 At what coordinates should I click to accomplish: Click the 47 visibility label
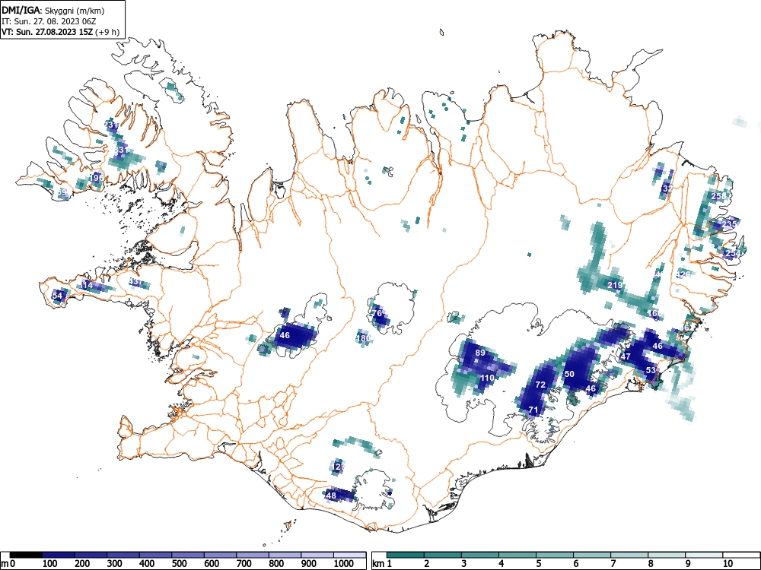[626, 356]
